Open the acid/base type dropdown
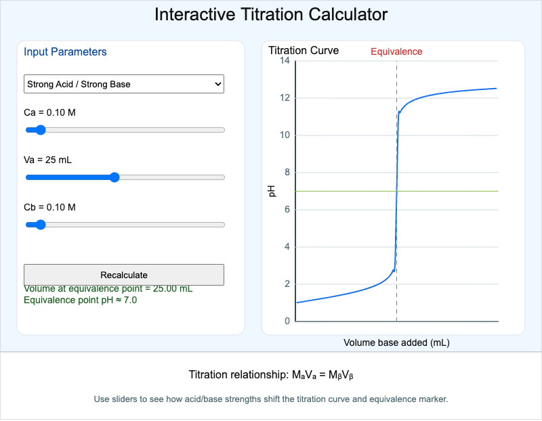The height and width of the screenshot is (421, 542). point(124,84)
